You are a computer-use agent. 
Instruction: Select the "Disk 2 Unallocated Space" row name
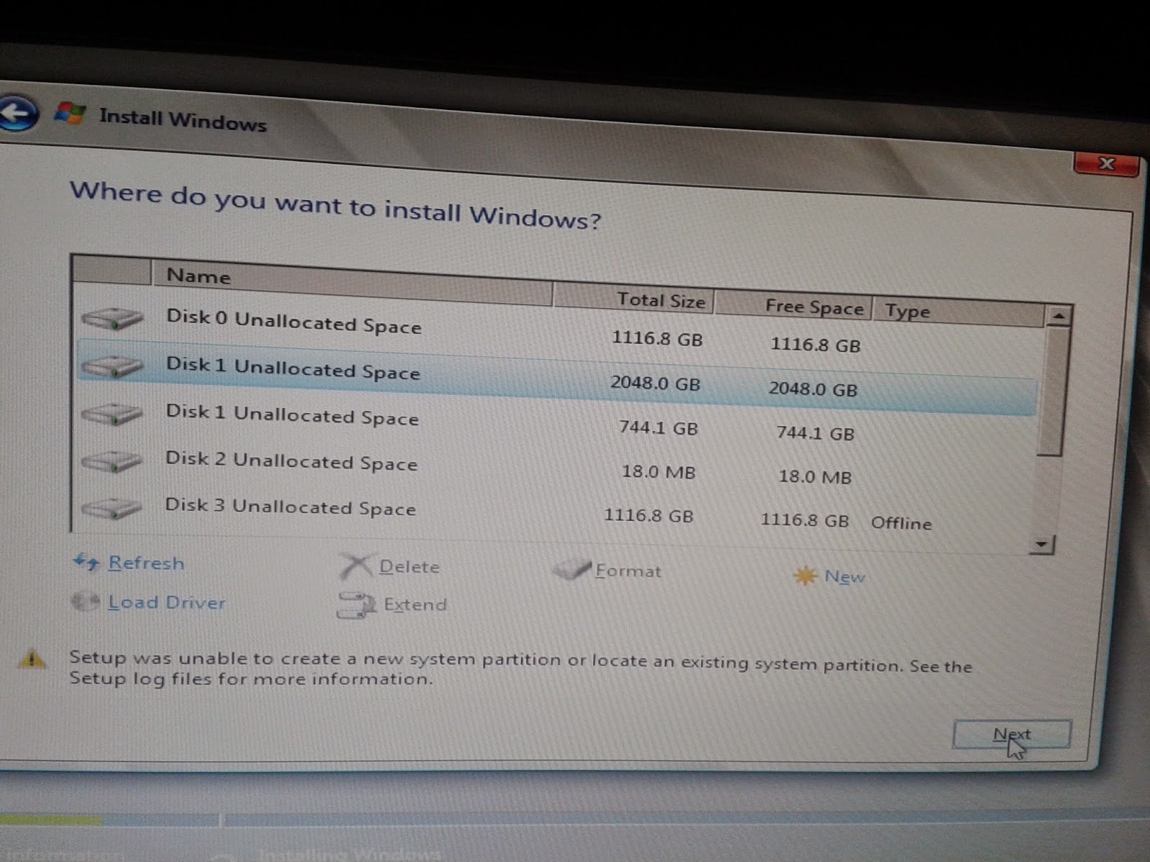point(291,460)
